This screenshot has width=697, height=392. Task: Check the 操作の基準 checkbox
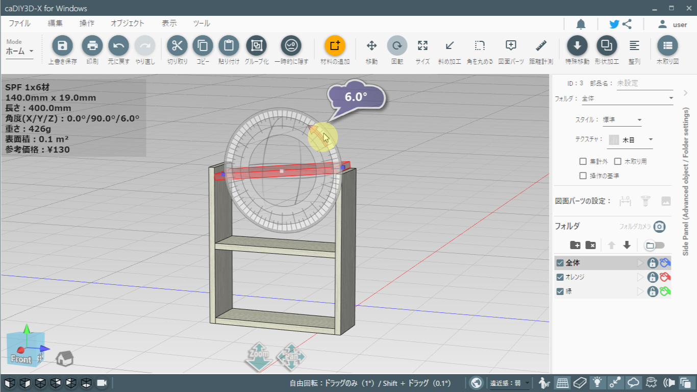pyautogui.click(x=583, y=176)
